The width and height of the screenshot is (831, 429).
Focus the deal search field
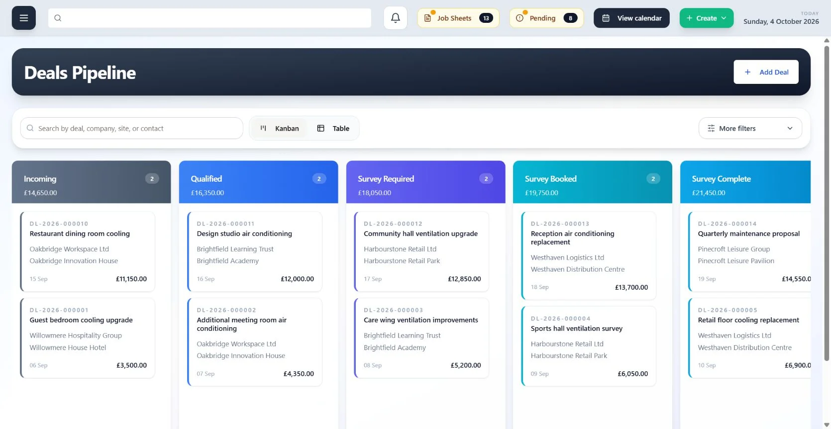pyautogui.click(x=132, y=128)
